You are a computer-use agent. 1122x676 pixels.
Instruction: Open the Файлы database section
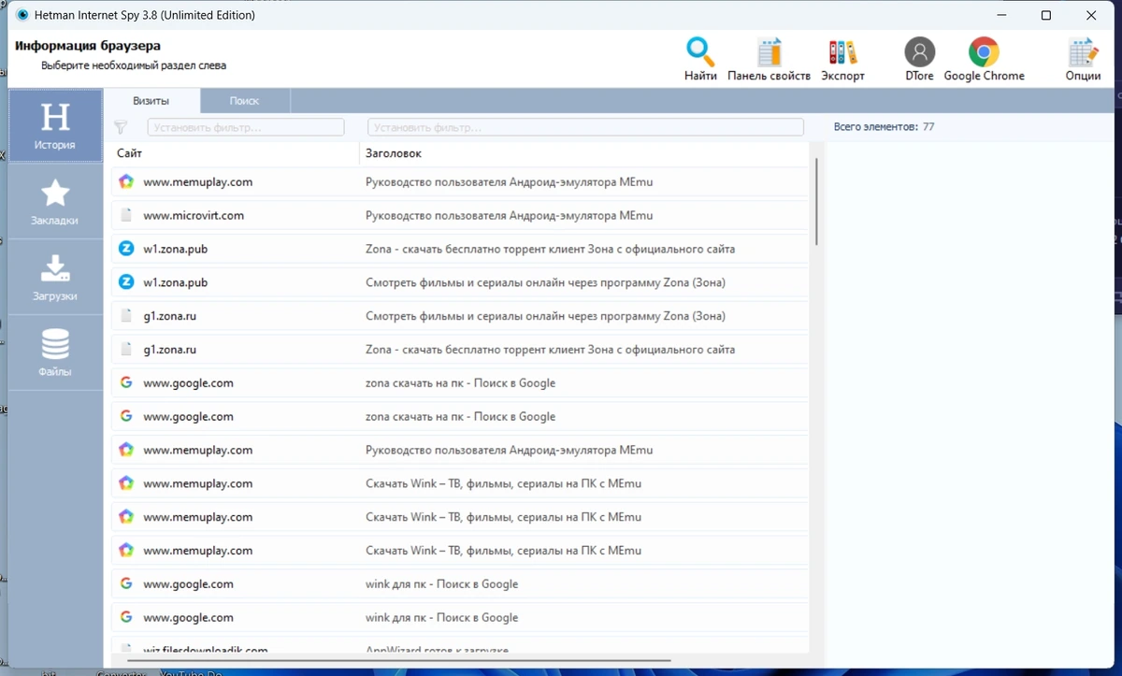point(56,352)
